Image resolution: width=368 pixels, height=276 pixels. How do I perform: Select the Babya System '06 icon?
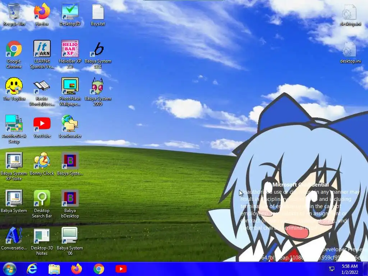pyautogui.click(x=70, y=241)
